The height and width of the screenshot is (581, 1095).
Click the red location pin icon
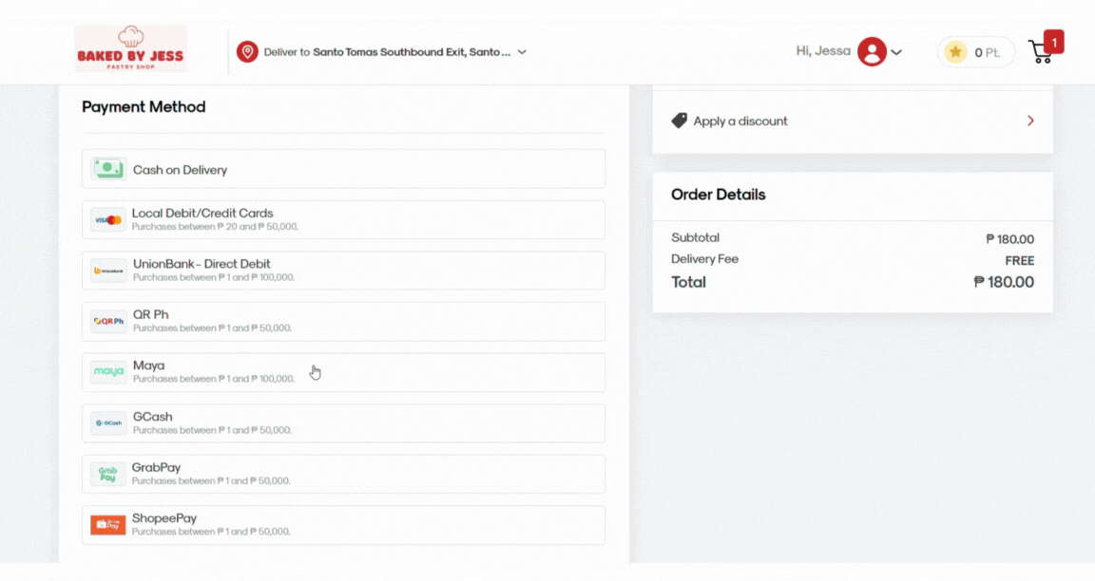[247, 51]
